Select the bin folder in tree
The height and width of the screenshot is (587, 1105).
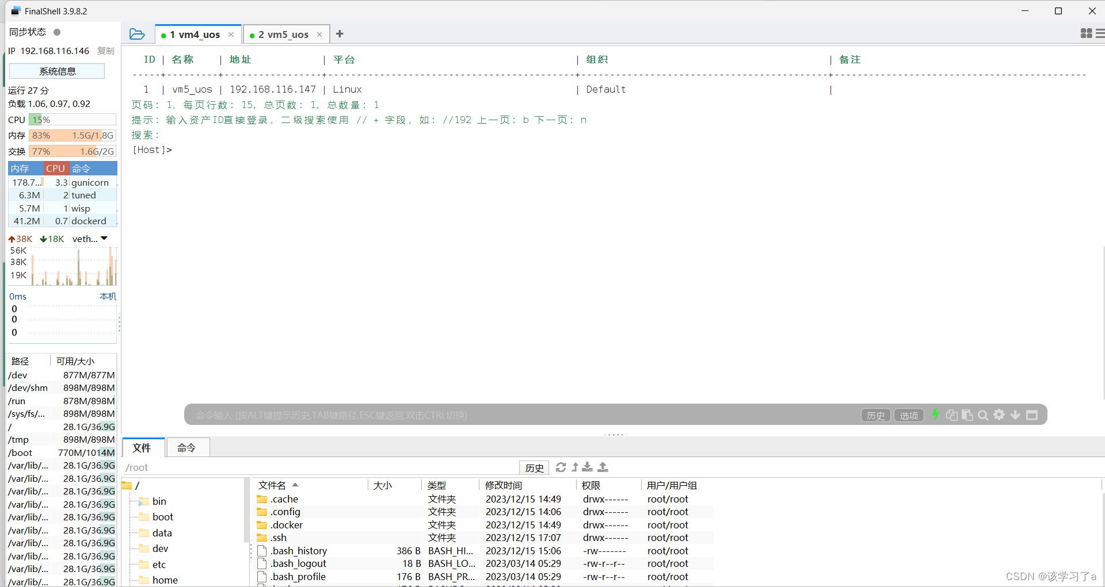point(153,501)
